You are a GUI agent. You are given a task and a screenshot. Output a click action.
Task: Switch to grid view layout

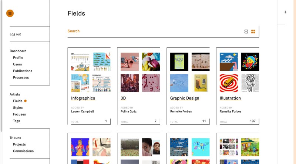(253, 31)
